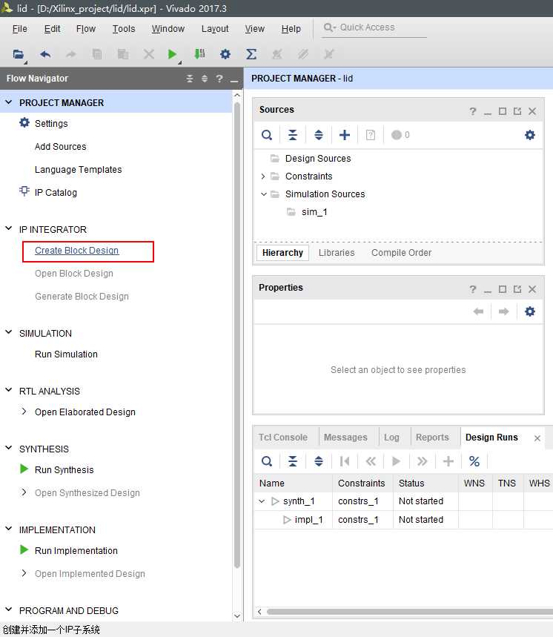Click Run Simulation
Image resolution: width=553 pixels, height=637 pixels.
coord(66,354)
